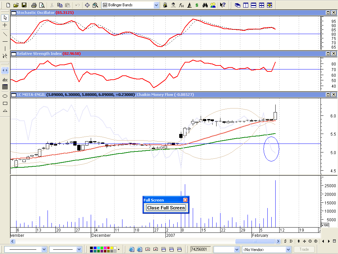This screenshot has height=254, width=338.
Task: Open the binoculars Explorer tool
Action: [205, 5]
